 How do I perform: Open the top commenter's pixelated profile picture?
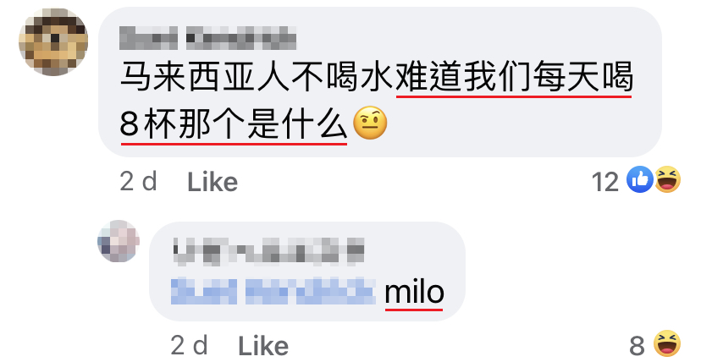tap(53, 41)
